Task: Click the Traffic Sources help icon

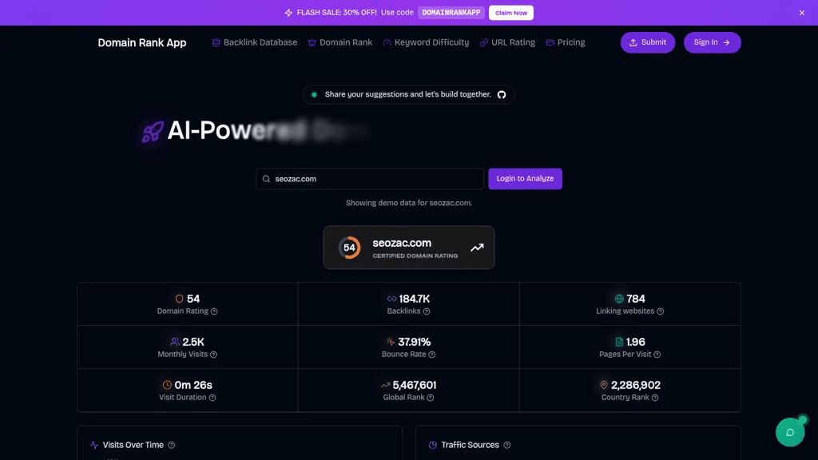Action: point(507,445)
